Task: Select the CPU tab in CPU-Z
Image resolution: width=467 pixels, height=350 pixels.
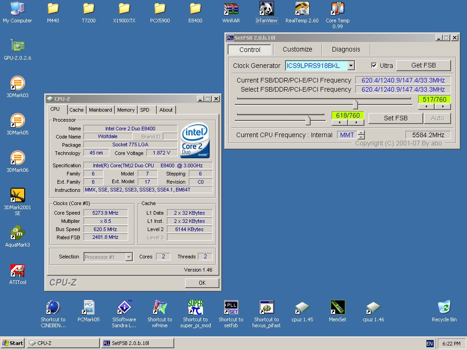Action: point(55,109)
